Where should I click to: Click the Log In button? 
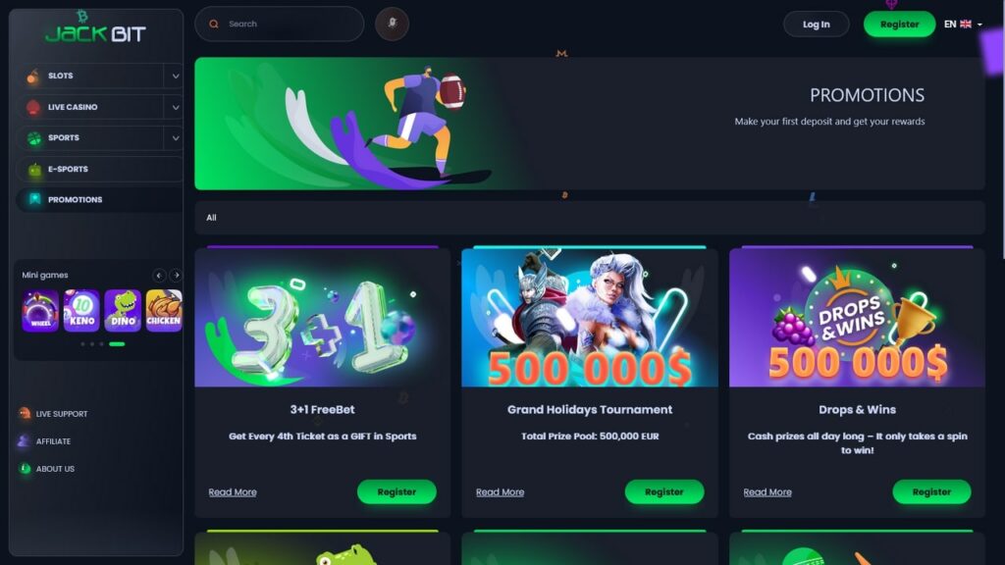click(x=816, y=25)
